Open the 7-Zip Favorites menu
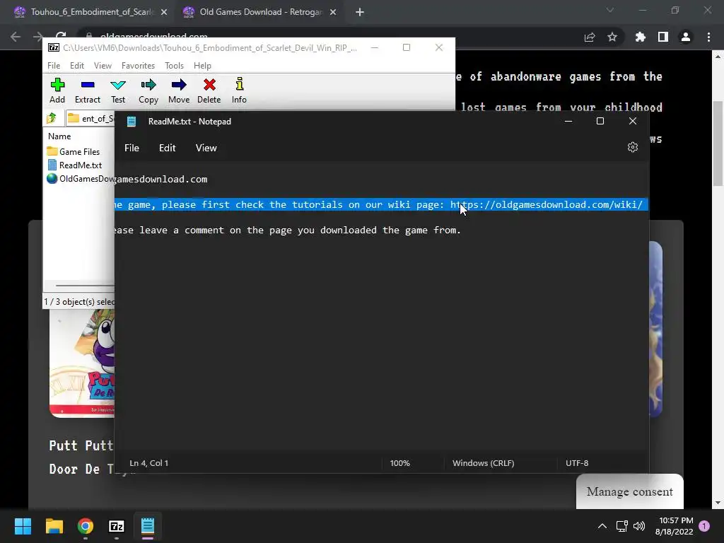 [138, 66]
